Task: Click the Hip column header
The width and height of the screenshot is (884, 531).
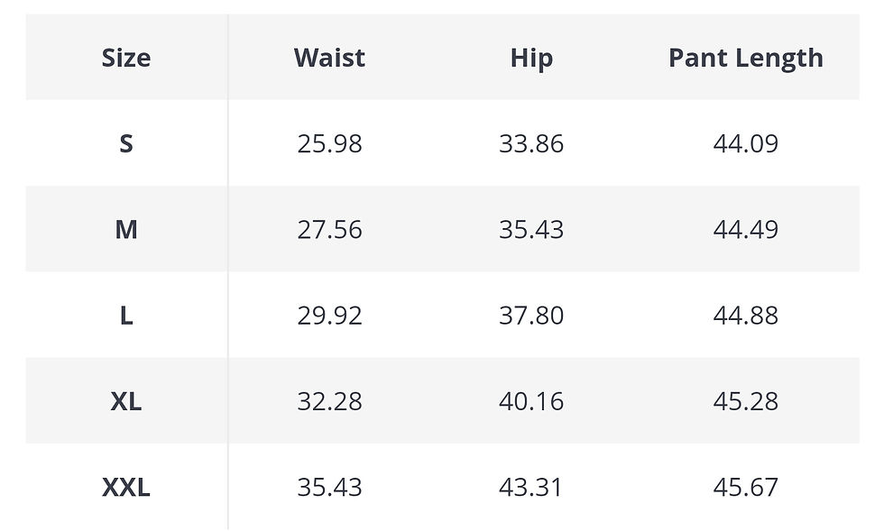Action: click(x=531, y=59)
